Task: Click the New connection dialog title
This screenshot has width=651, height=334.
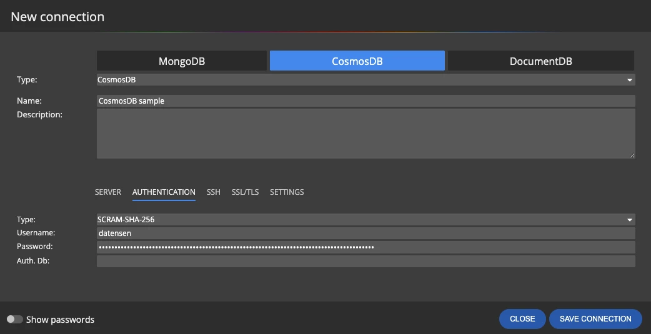Action: [x=57, y=17]
